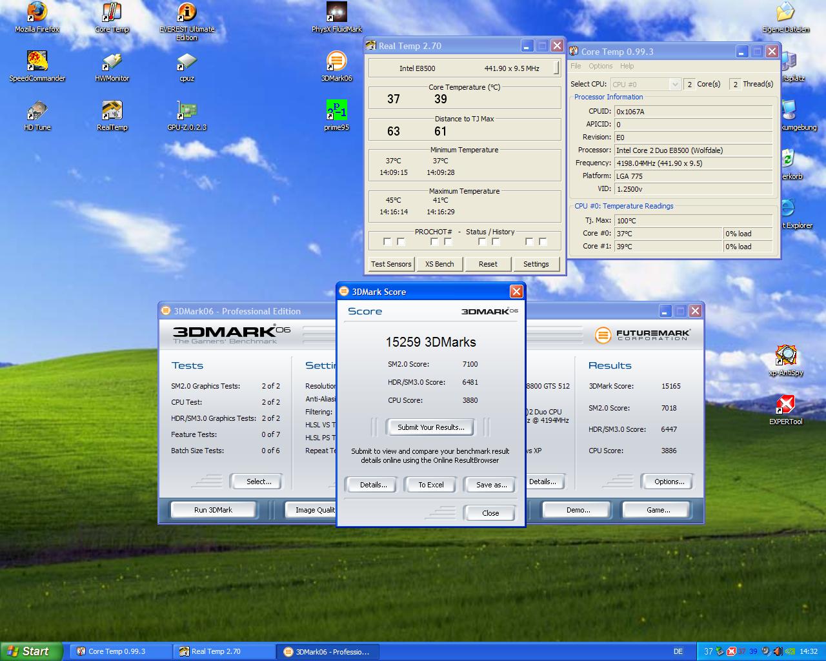826x661 pixels.
Task: Toggle the first PROCHOT# checkbox in Real Temp
Action: click(387, 241)
